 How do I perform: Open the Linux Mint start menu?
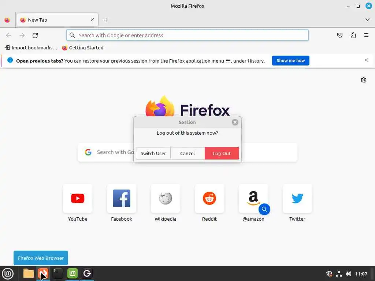coord(8,274)
